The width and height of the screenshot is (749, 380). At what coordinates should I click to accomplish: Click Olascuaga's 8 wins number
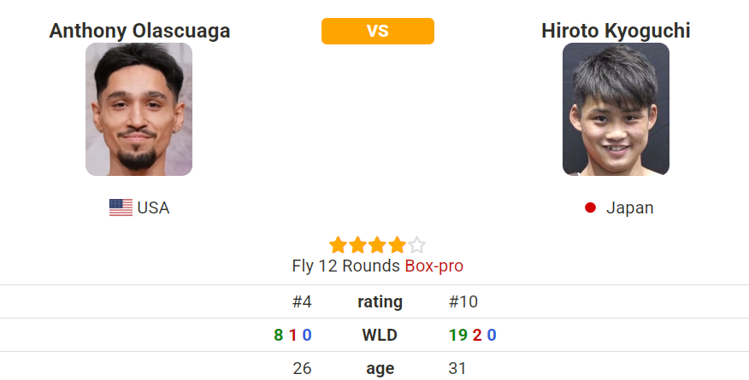tap(279, 336)
